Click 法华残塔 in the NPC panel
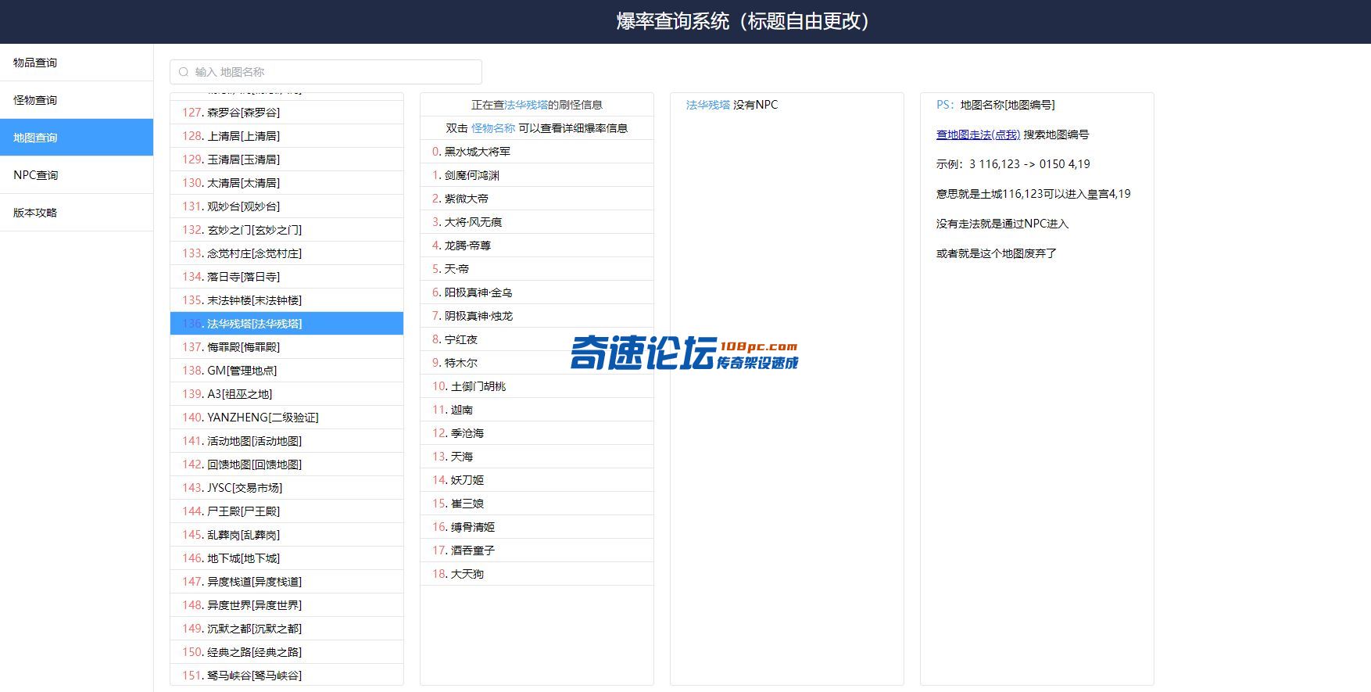 [708, 105]
